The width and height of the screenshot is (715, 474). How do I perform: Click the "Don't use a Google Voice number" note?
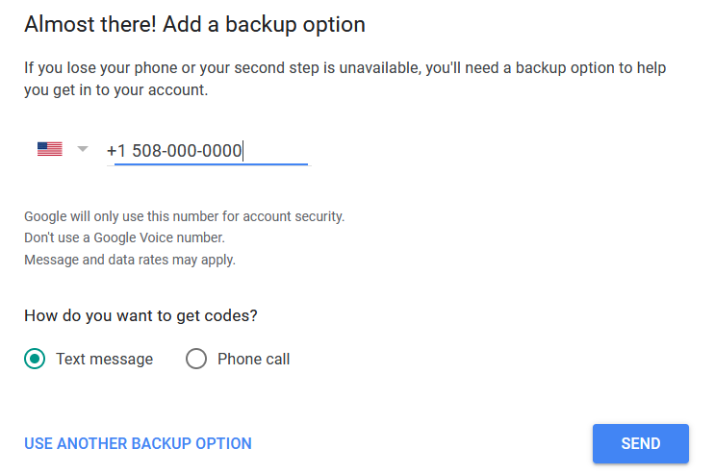click(124, 237)
